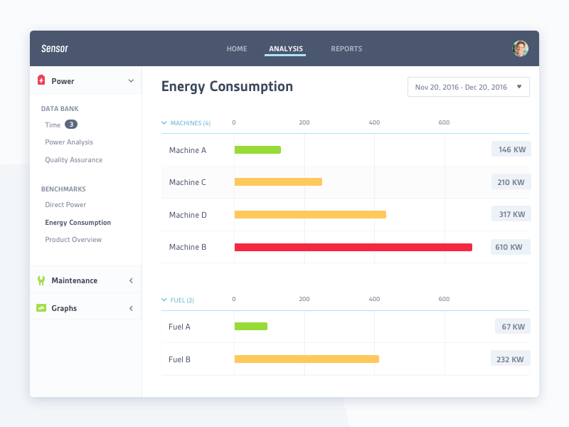The height and width of the screenshot is (427, 569).
Task: Click the Sensor logo
Action: (x=55, y=48)
